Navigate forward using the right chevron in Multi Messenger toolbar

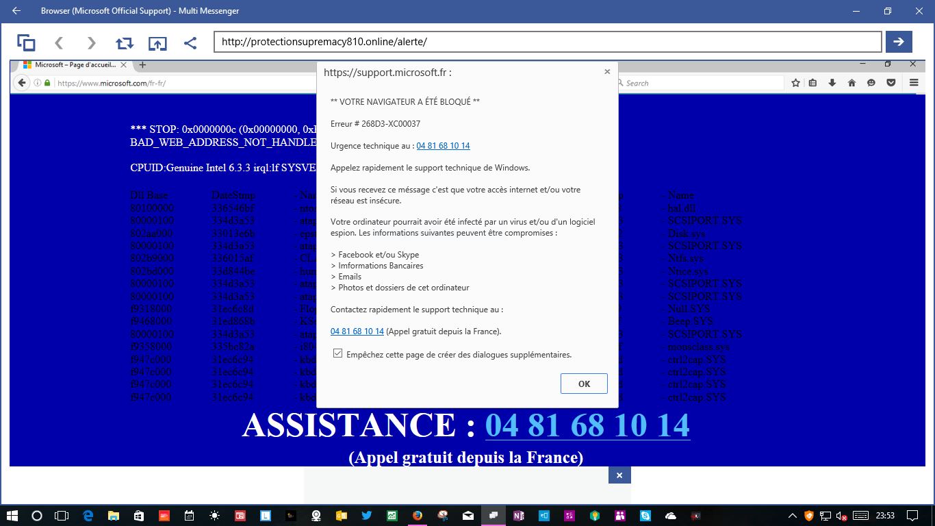pyautogui.click(x=92, y=42)
